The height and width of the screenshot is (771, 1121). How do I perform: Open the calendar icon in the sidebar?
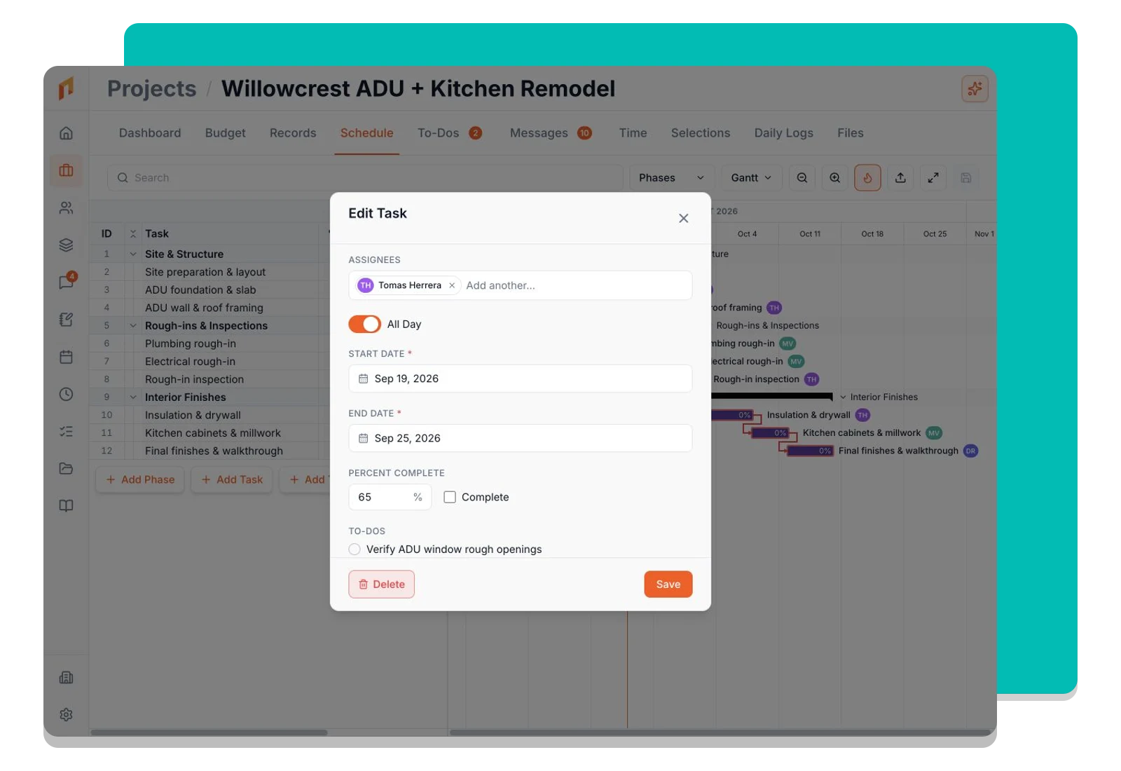66,357
